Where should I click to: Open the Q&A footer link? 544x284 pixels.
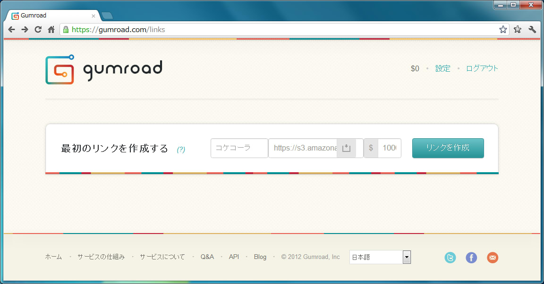pyautogui.click(x=207, y=257)
